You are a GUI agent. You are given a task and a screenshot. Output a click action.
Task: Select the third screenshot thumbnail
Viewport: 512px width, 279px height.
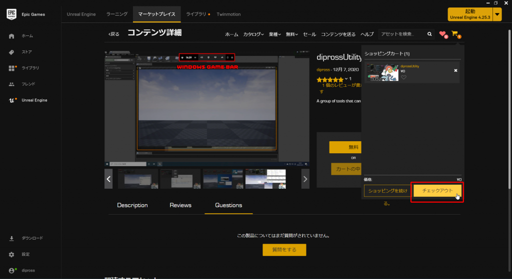[223, 179]
